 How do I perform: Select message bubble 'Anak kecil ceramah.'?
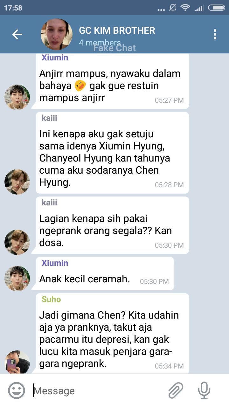click(105, 273)
